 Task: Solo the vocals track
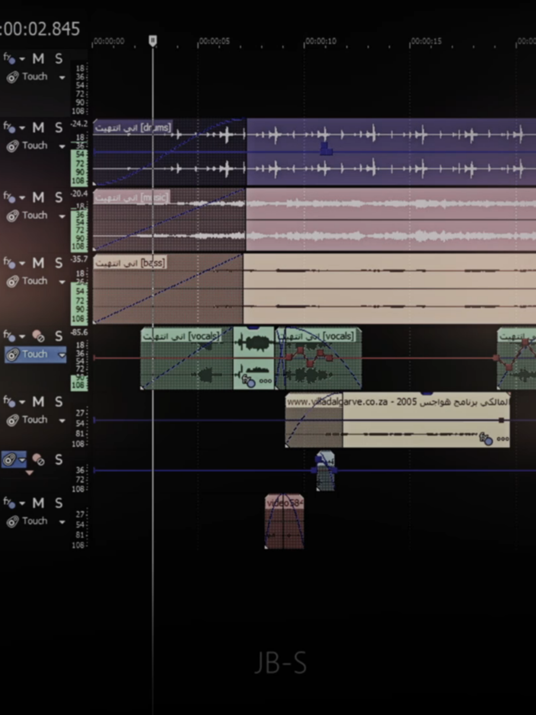[x=59, y=336]
